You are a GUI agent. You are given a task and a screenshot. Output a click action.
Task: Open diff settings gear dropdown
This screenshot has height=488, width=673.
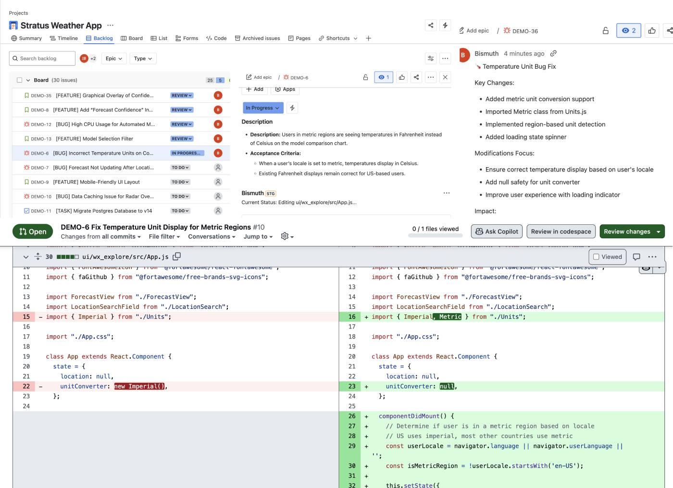287,236
